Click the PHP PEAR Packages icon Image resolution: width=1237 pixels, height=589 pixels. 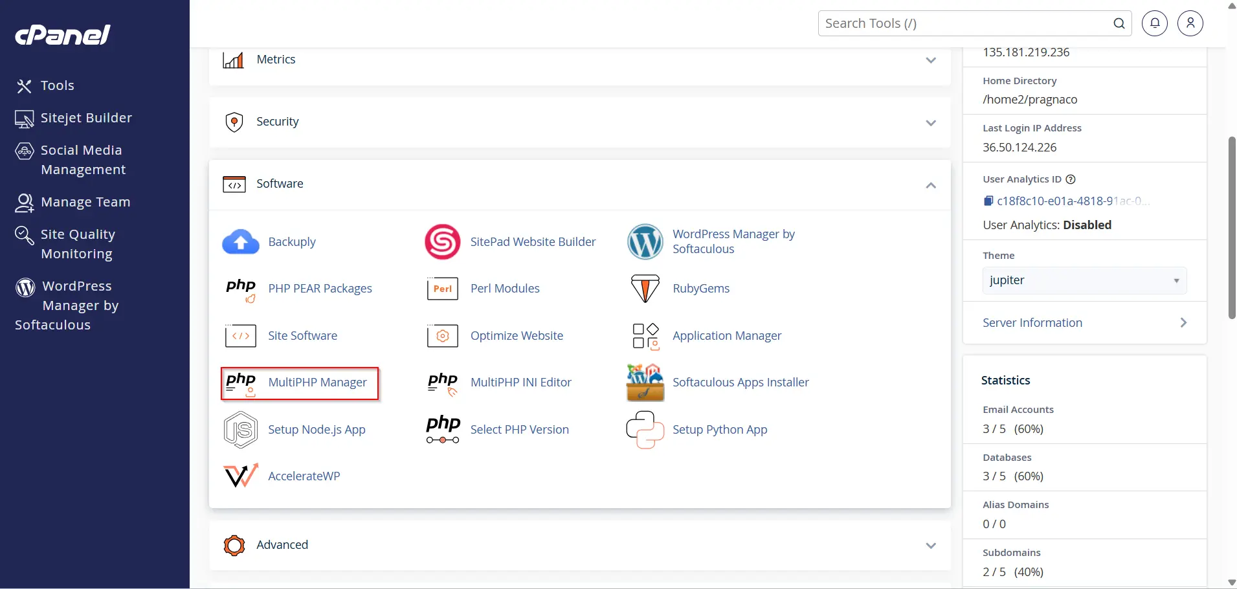pos(241,289)
